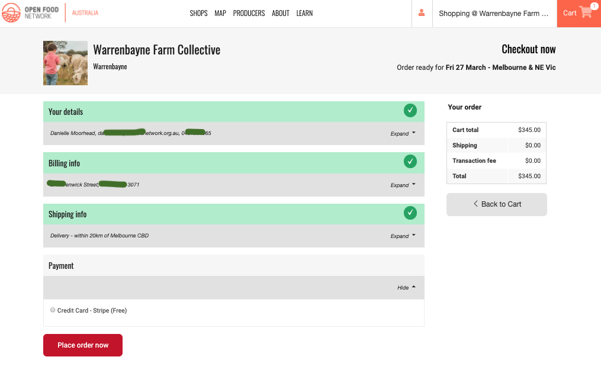
Task: Click Place order now button
Action: tap(83, 345)
